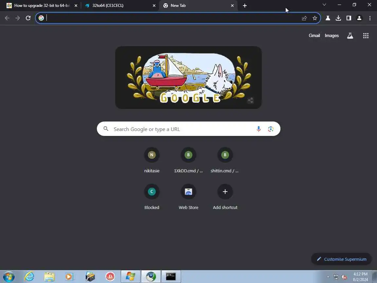The image size is (377, 283).
Task: Bookmark this tab with the star icon
Action: pos(315,18)
